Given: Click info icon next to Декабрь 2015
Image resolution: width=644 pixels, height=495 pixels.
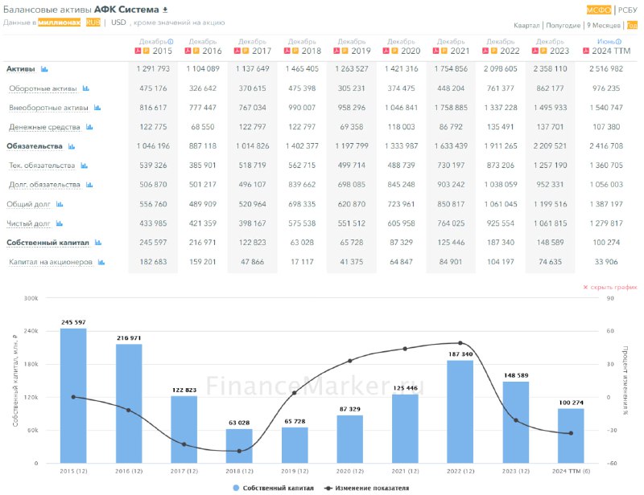Looking at the screenshot, I should pyautogui.click(x=171, y=42).
